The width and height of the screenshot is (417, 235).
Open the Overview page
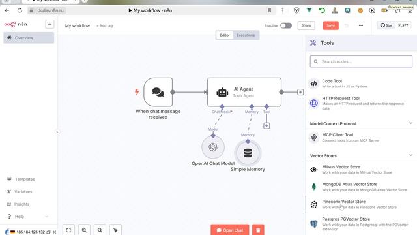pos(29,38)
